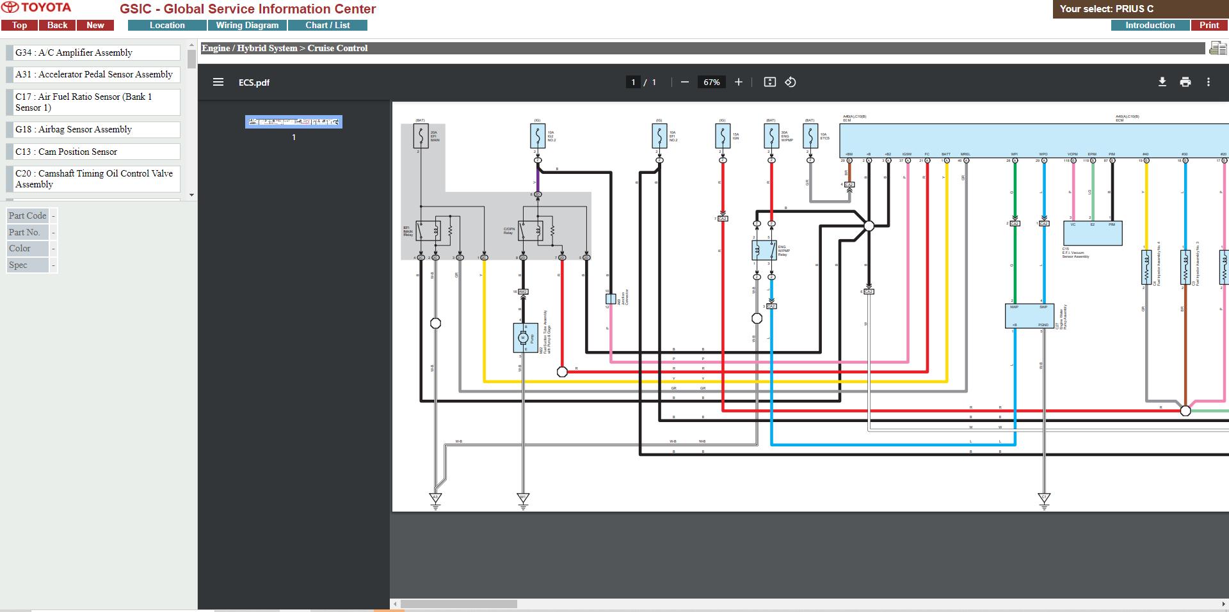Switch to the Wiring Diagram tab
The width and height of the screenshot is (1229, 612).
[x=247, y=25]
